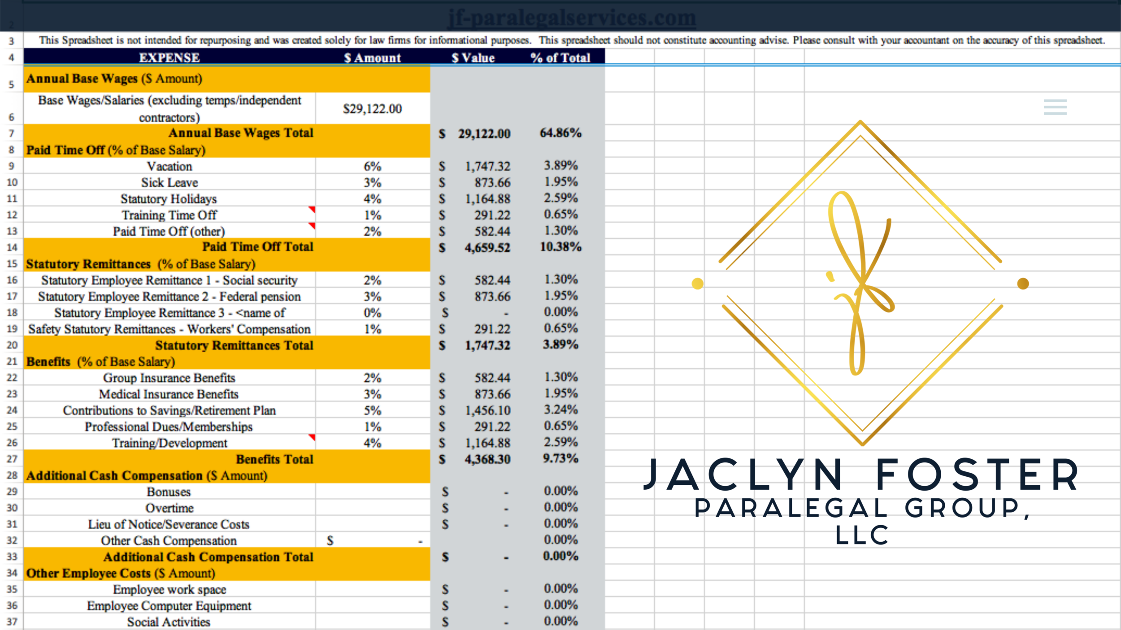Select the Training Time Off label cell

(x=169, y=215)
